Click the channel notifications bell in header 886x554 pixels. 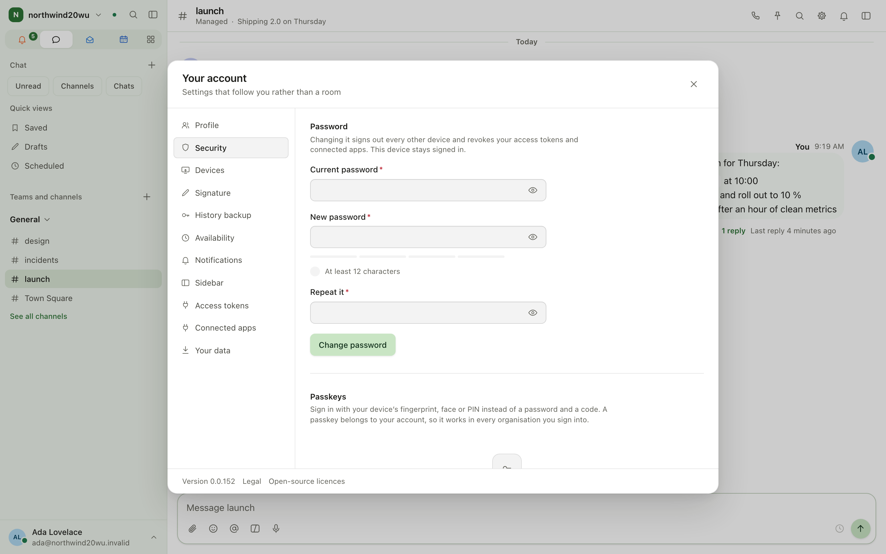pos(844,16)
